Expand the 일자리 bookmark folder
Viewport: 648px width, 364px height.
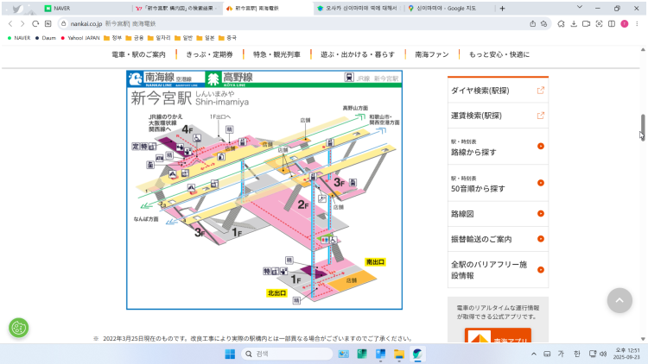(x=159, y=38)
